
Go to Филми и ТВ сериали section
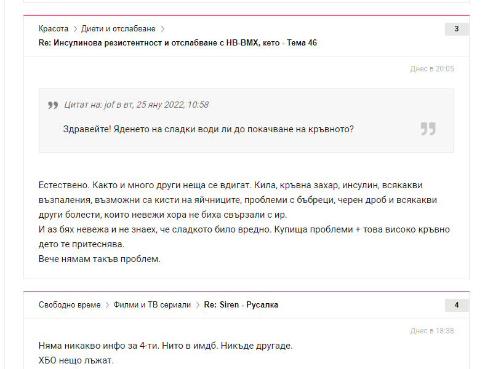tap(152, 305)
